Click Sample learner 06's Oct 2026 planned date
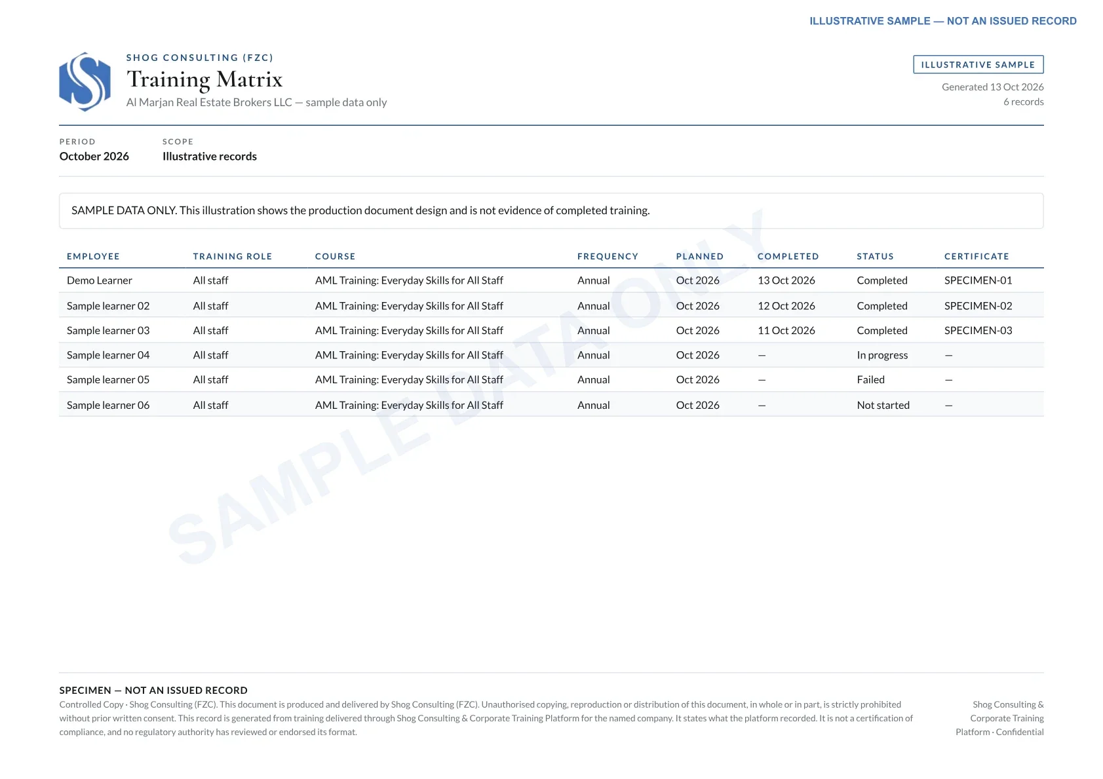The height and width of the screenshot is (779, 1103). (x=697, y=406)
